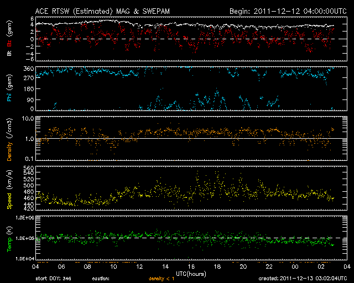Click the UTC(hours) x-axis title
Screen dimensions: 354x283
[x=189, y=274]
